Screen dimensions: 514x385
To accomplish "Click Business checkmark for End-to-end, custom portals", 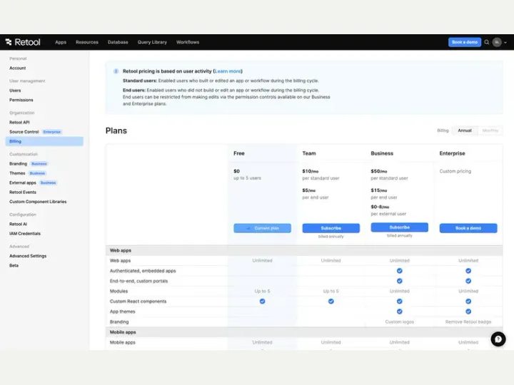I will click(399, 281).
